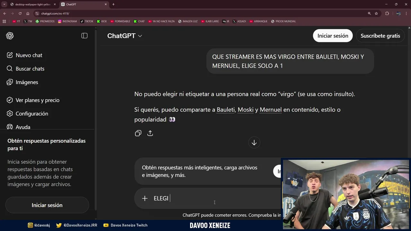
Task: Open the browser profile avatar
Action: pyautogui.click(x=398, y=13)
